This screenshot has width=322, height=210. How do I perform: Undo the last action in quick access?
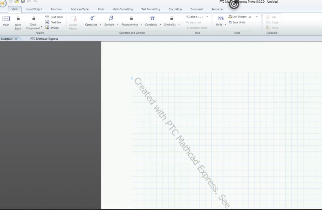click(x=29, y=1)
